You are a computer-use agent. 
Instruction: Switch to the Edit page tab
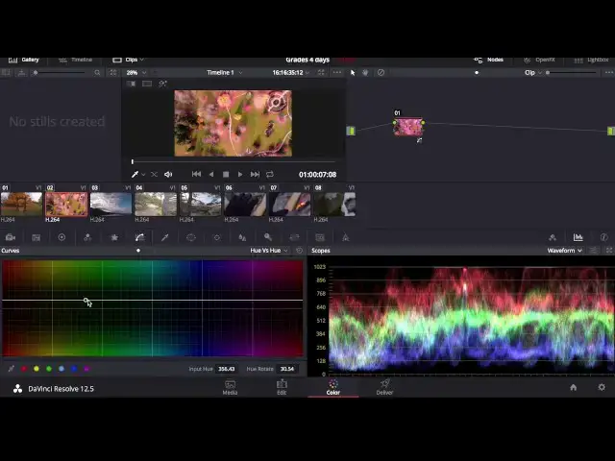click(x=282, y=387)
